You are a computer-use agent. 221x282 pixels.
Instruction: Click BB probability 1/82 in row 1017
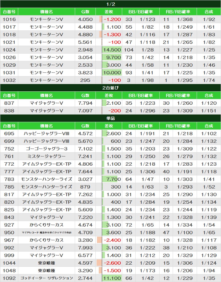(147, 27)
